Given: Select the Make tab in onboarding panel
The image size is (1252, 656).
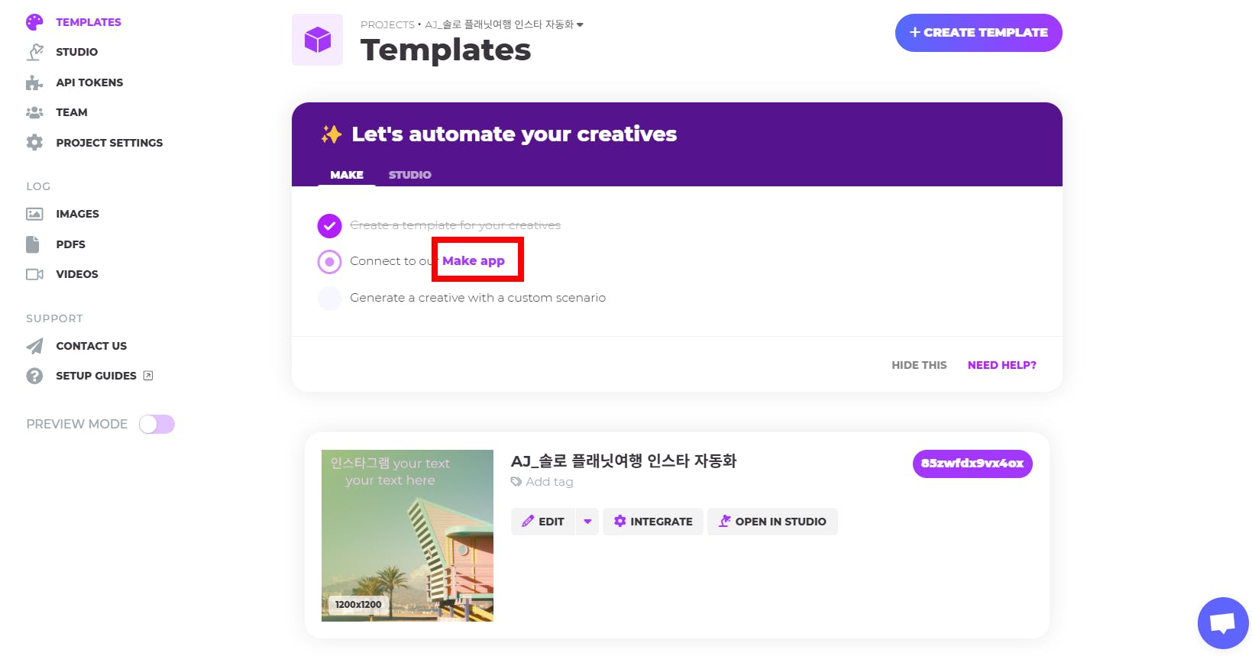Looking at the screenshot, I should click(347, 175).
